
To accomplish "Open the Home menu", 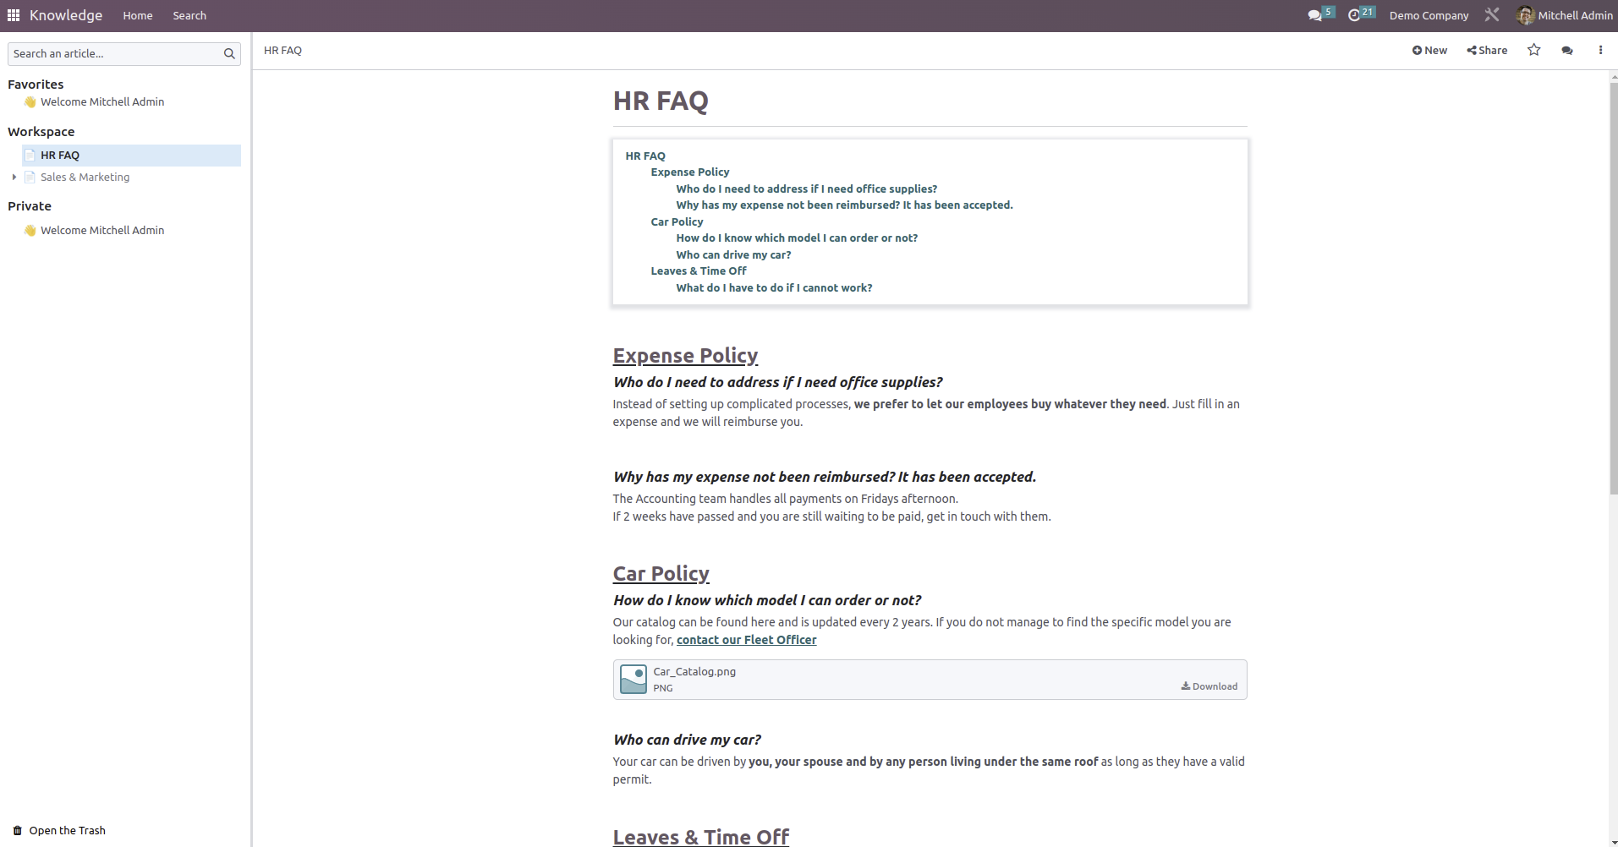I will 137,15.
